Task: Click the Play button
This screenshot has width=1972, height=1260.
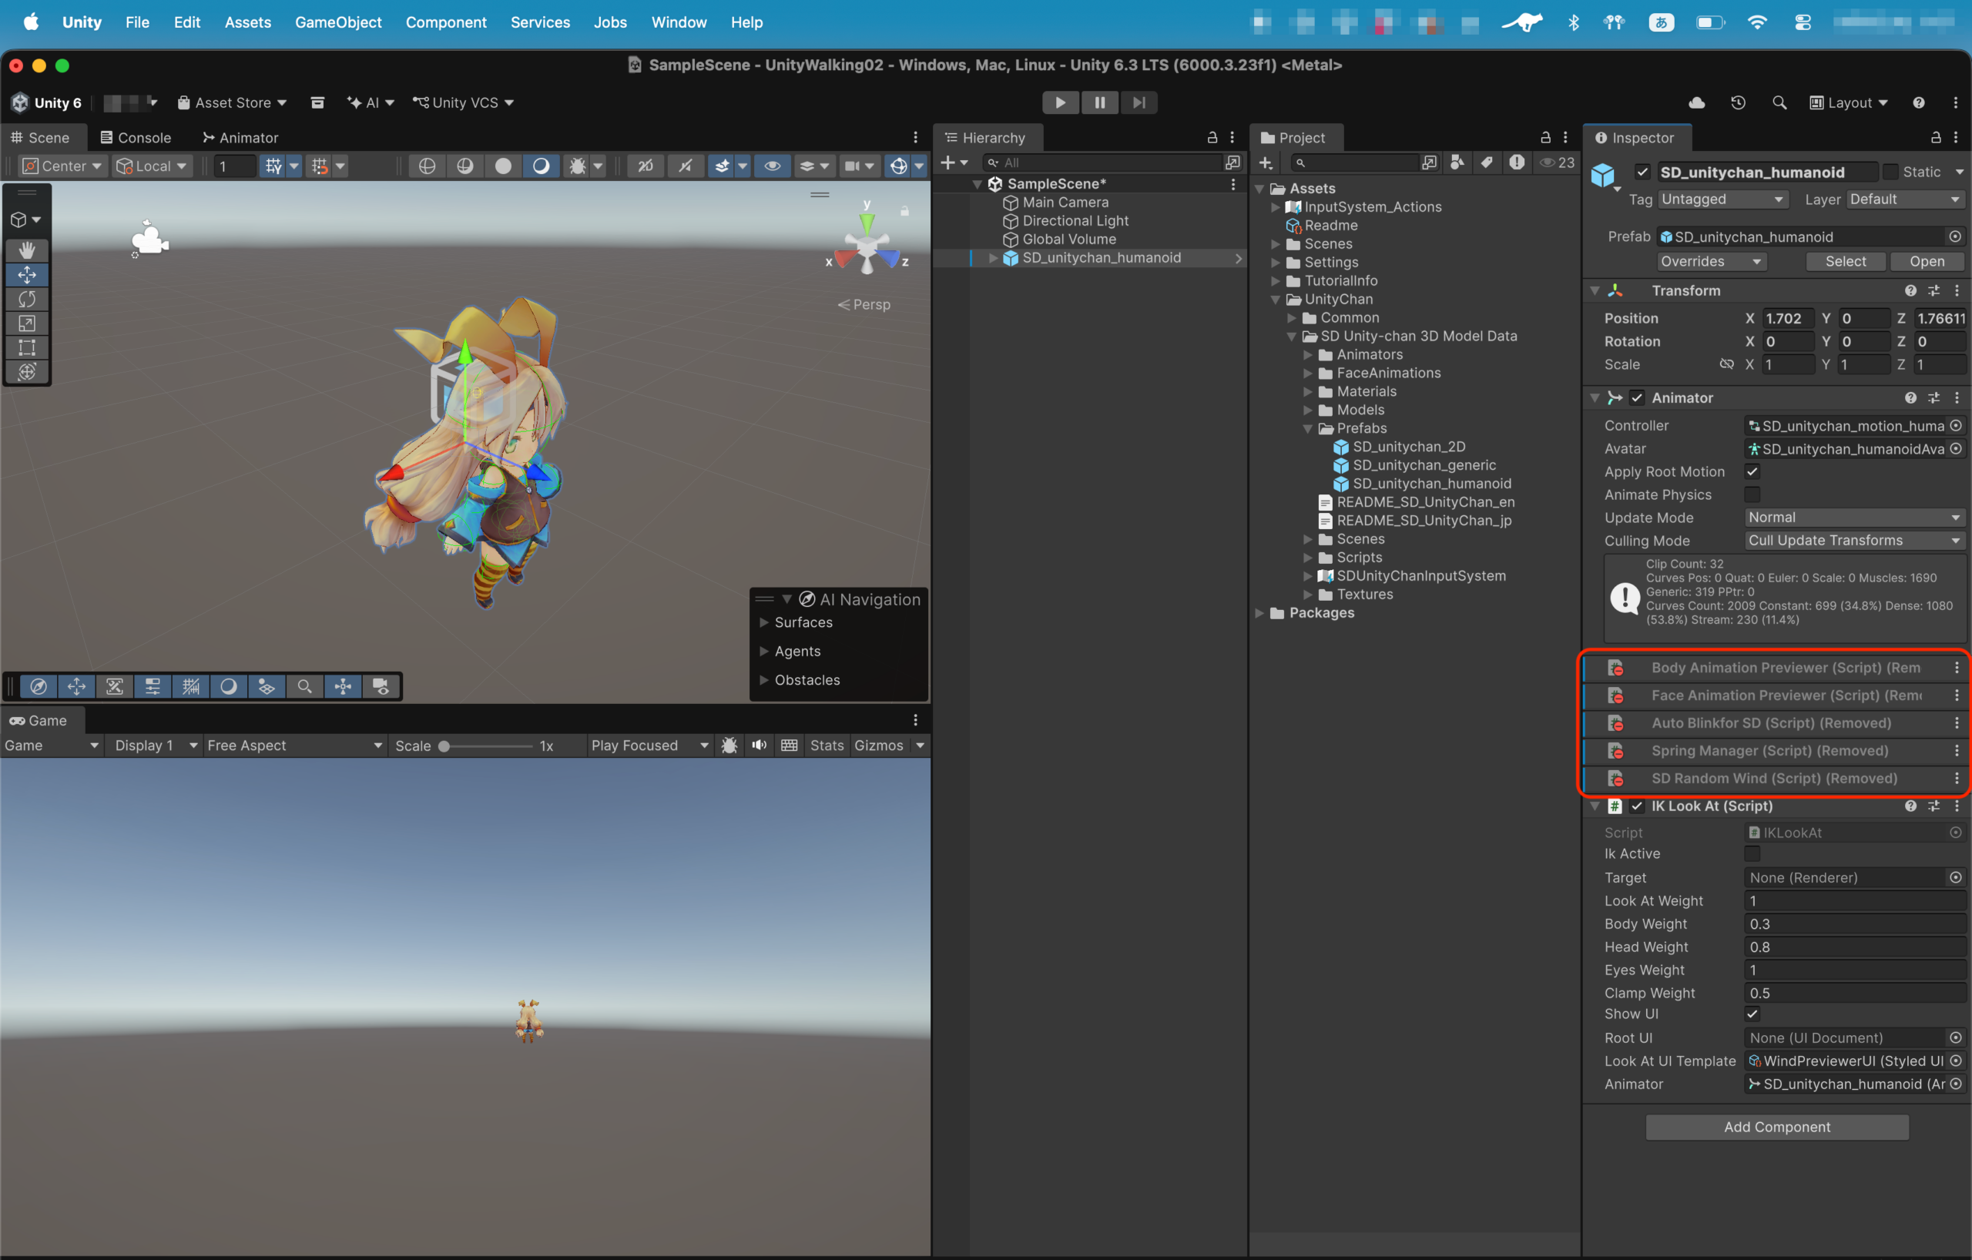Action: [x=1061, y=102]
